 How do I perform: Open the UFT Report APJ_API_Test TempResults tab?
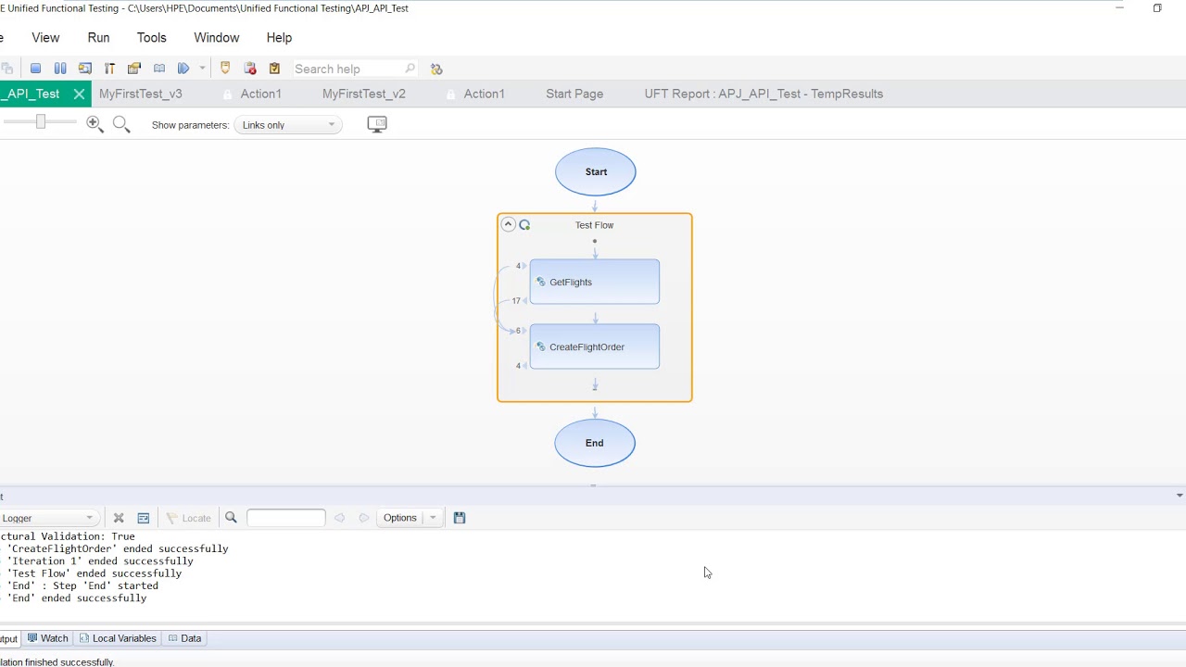pos(763,94)
